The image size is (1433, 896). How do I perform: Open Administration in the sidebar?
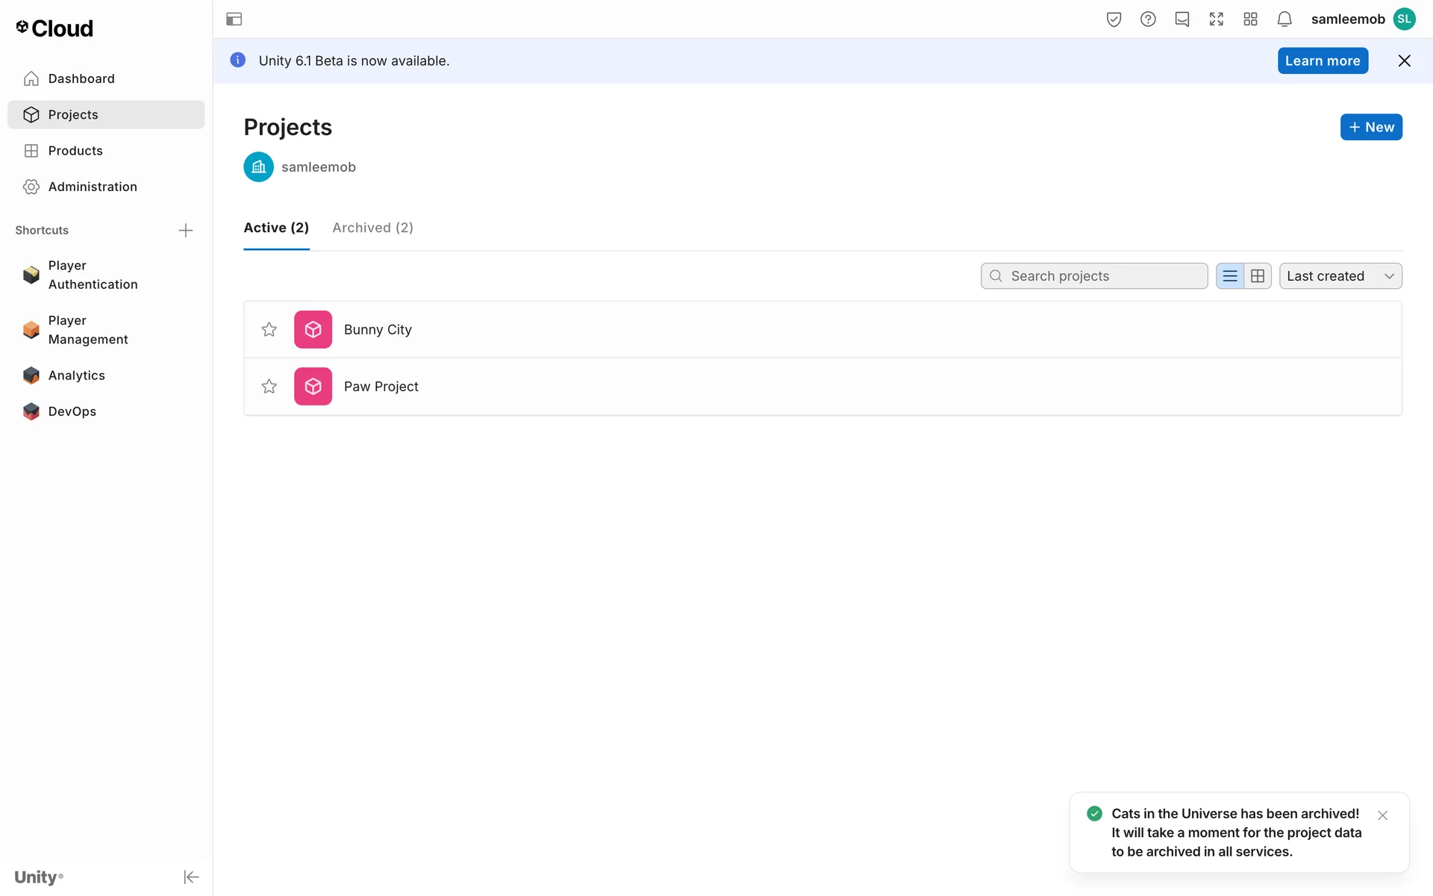pos(93,187)
